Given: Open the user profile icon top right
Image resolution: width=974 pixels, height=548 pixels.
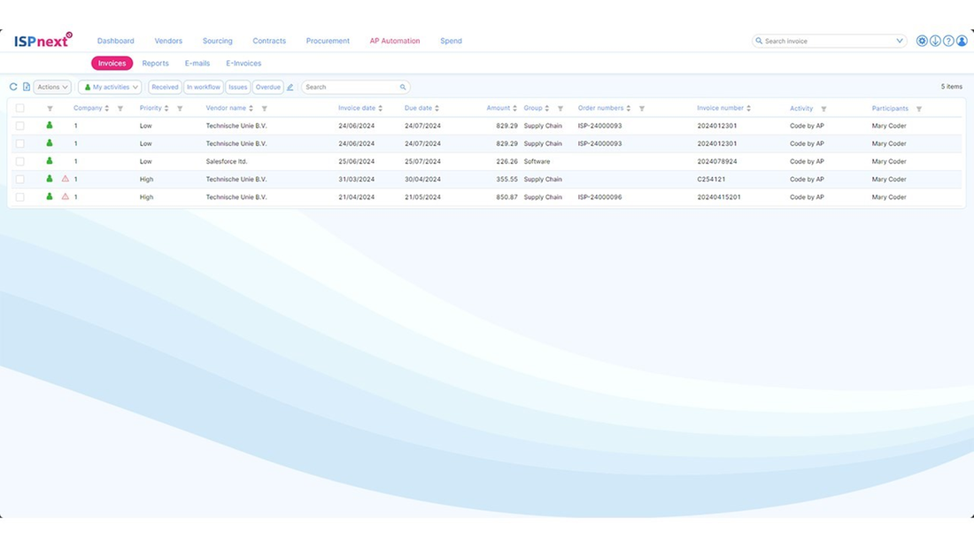Looking at the screenshot, I should 962,41.
